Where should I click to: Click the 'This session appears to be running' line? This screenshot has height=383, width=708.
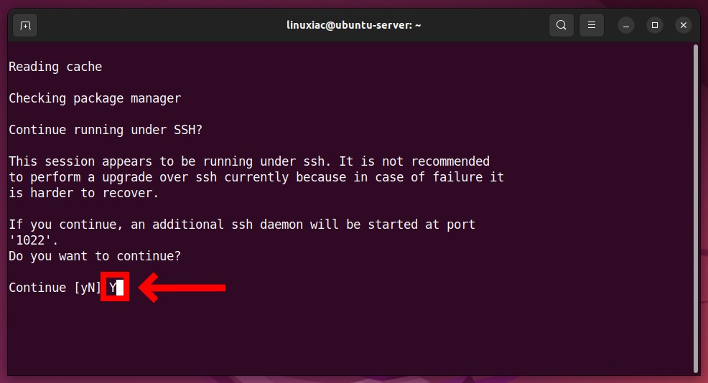[x=249, y=161]
